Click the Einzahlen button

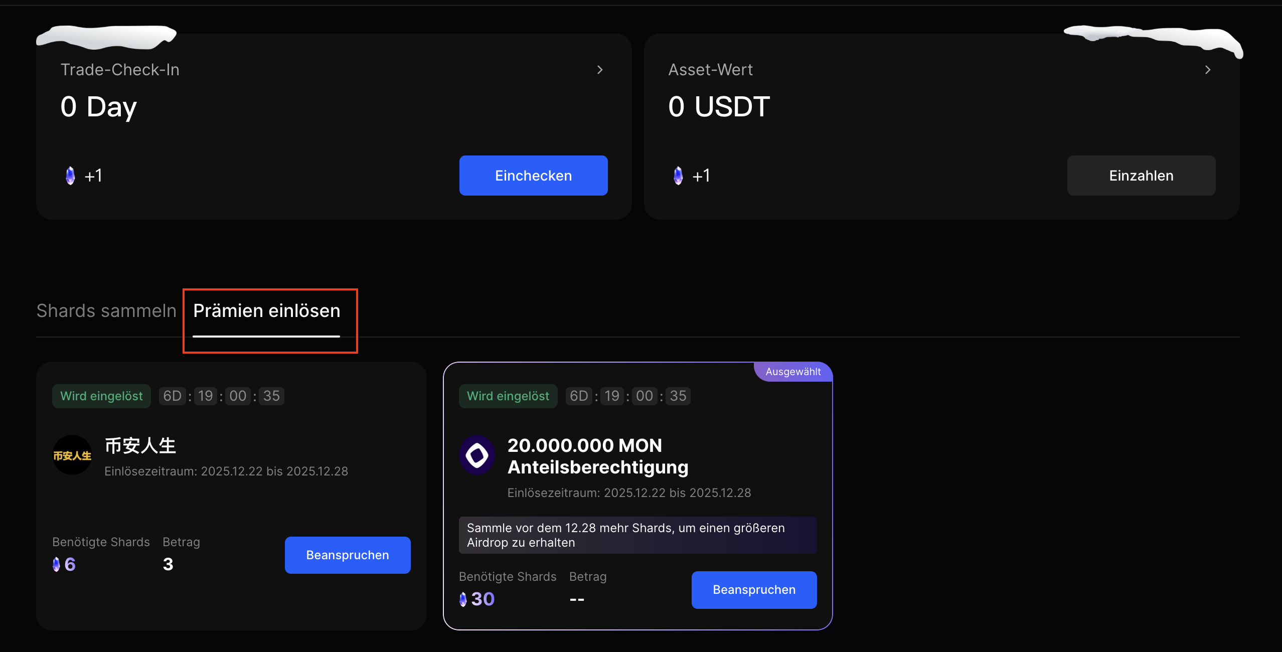pyautogui.click(x=1141, y=176)
